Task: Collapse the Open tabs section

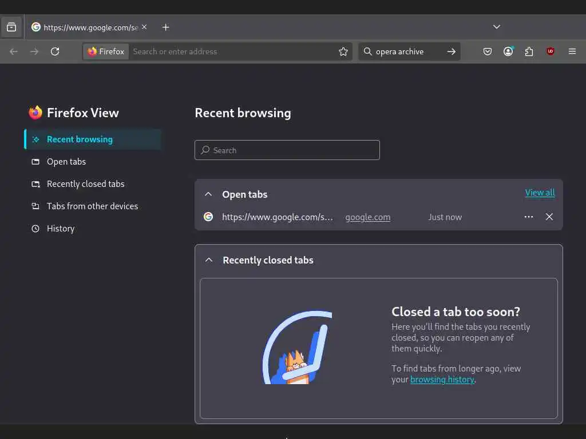Action: [x=208, y=194]
